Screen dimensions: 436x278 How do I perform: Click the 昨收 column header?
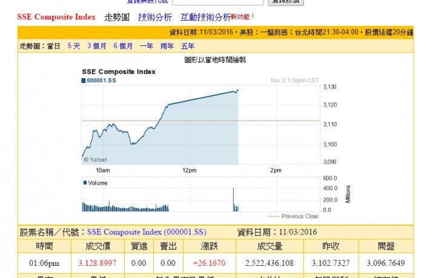pos(331,246)
